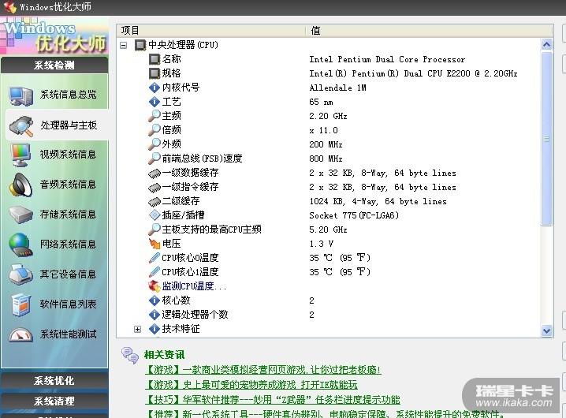Open the 系统清理 section tab
The height and width of the screenshot is (418, 566).
point(54,401)
